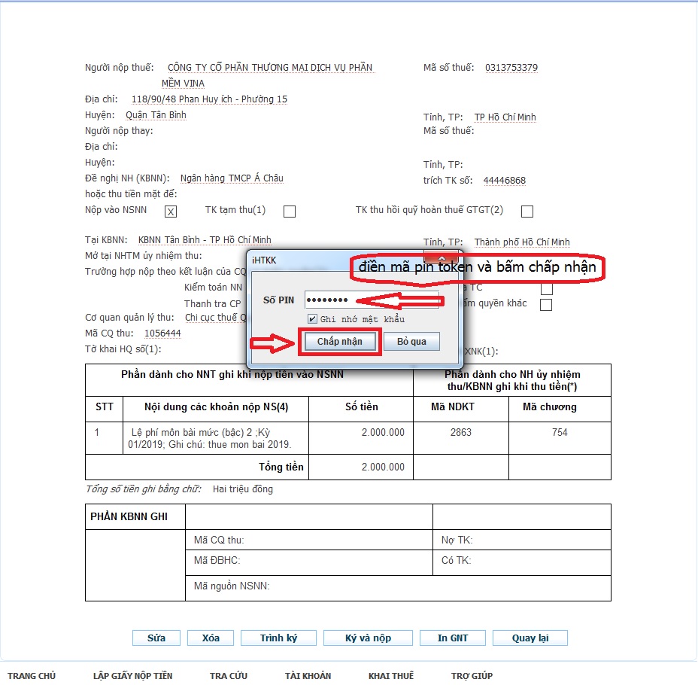Screen dimensions: 698x685
Task: Open the LẬP GIẤY NỘP TIỀN menu
Action: click(132, 676)
